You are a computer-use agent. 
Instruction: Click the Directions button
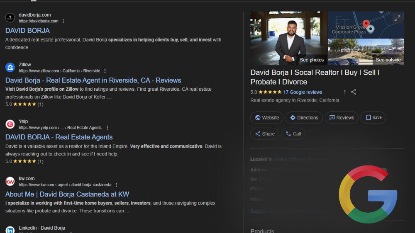[x=304, y=118]
